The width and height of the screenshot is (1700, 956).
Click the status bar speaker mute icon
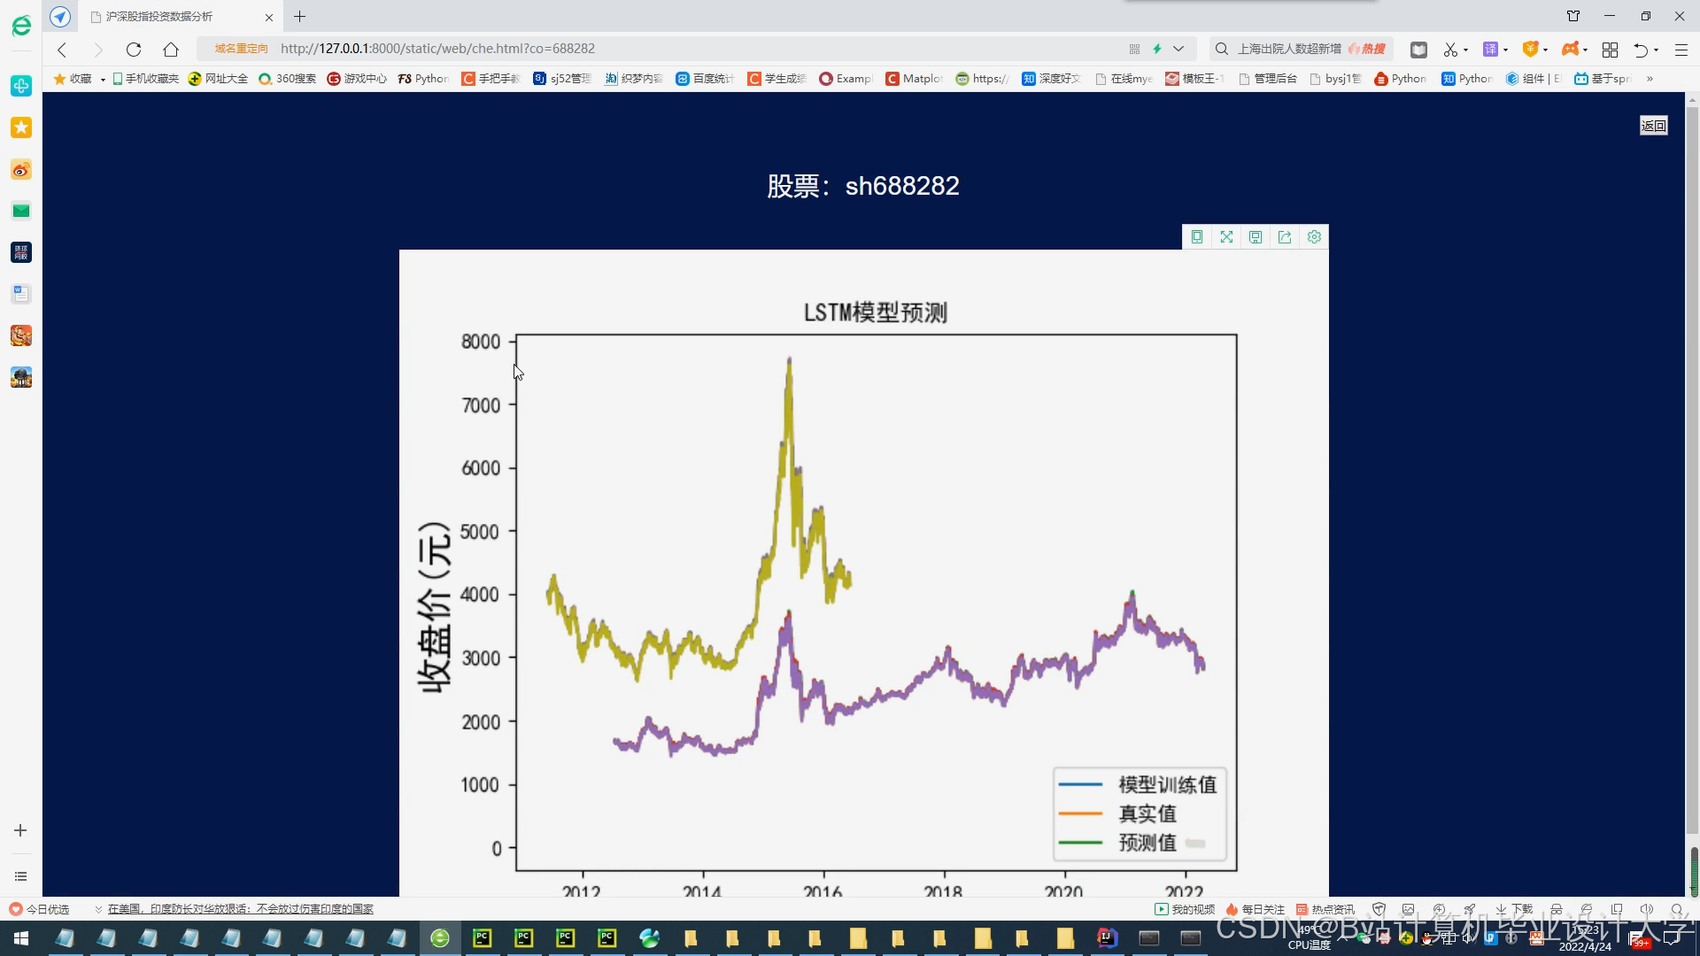point(1646,909)
